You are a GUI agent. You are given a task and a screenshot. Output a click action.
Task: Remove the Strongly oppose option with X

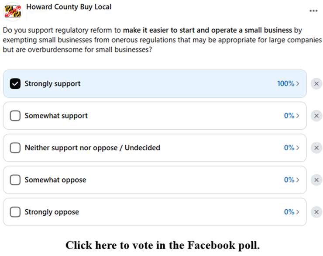[316, 212]
